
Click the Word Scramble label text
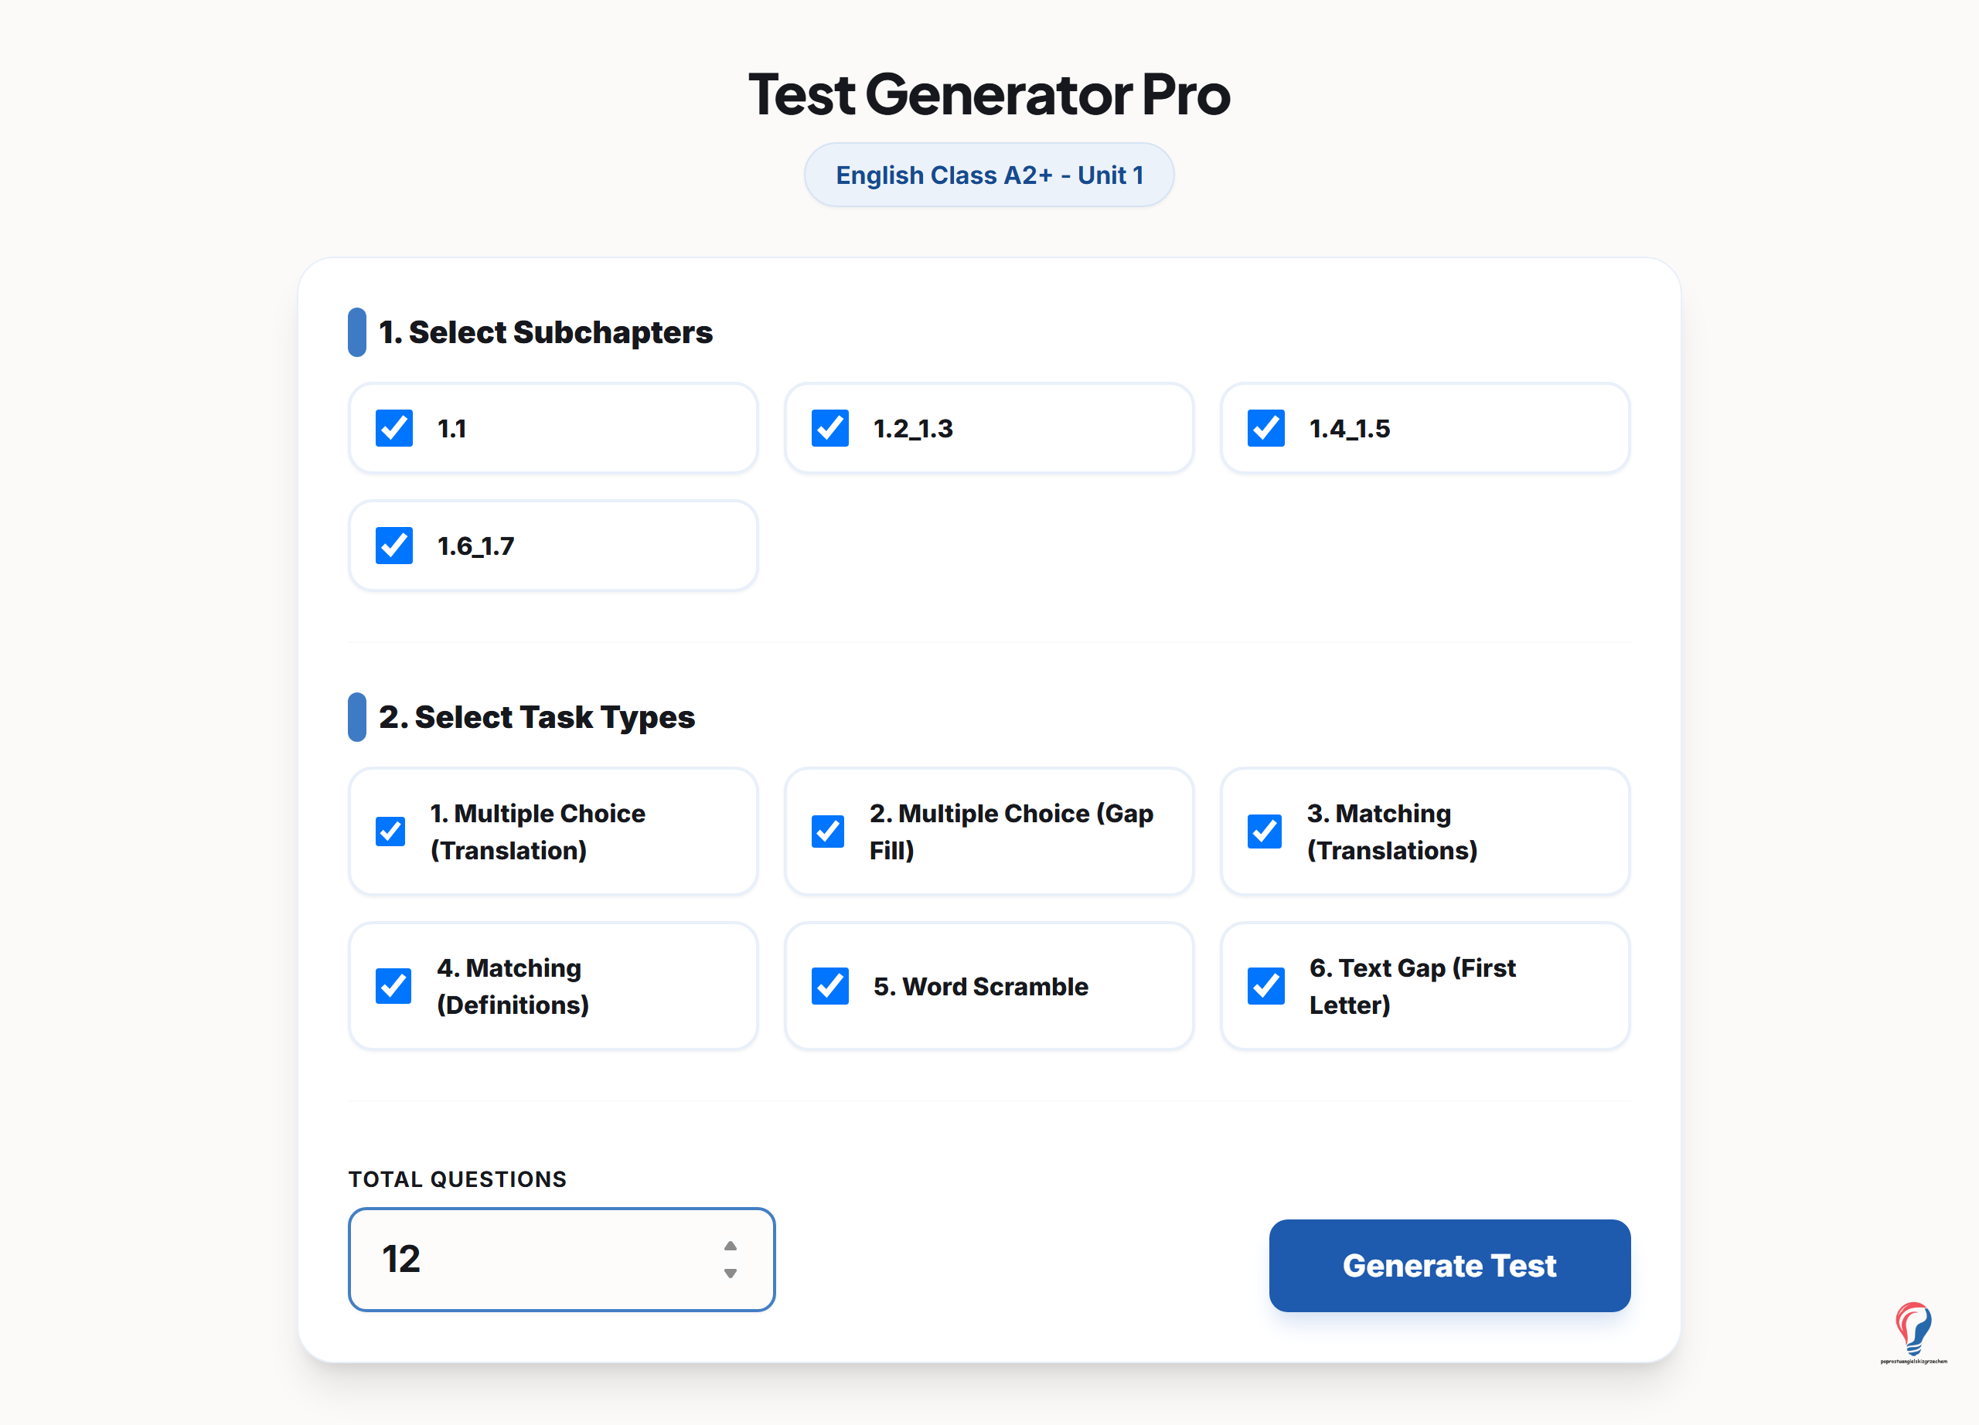click(981, 986)
